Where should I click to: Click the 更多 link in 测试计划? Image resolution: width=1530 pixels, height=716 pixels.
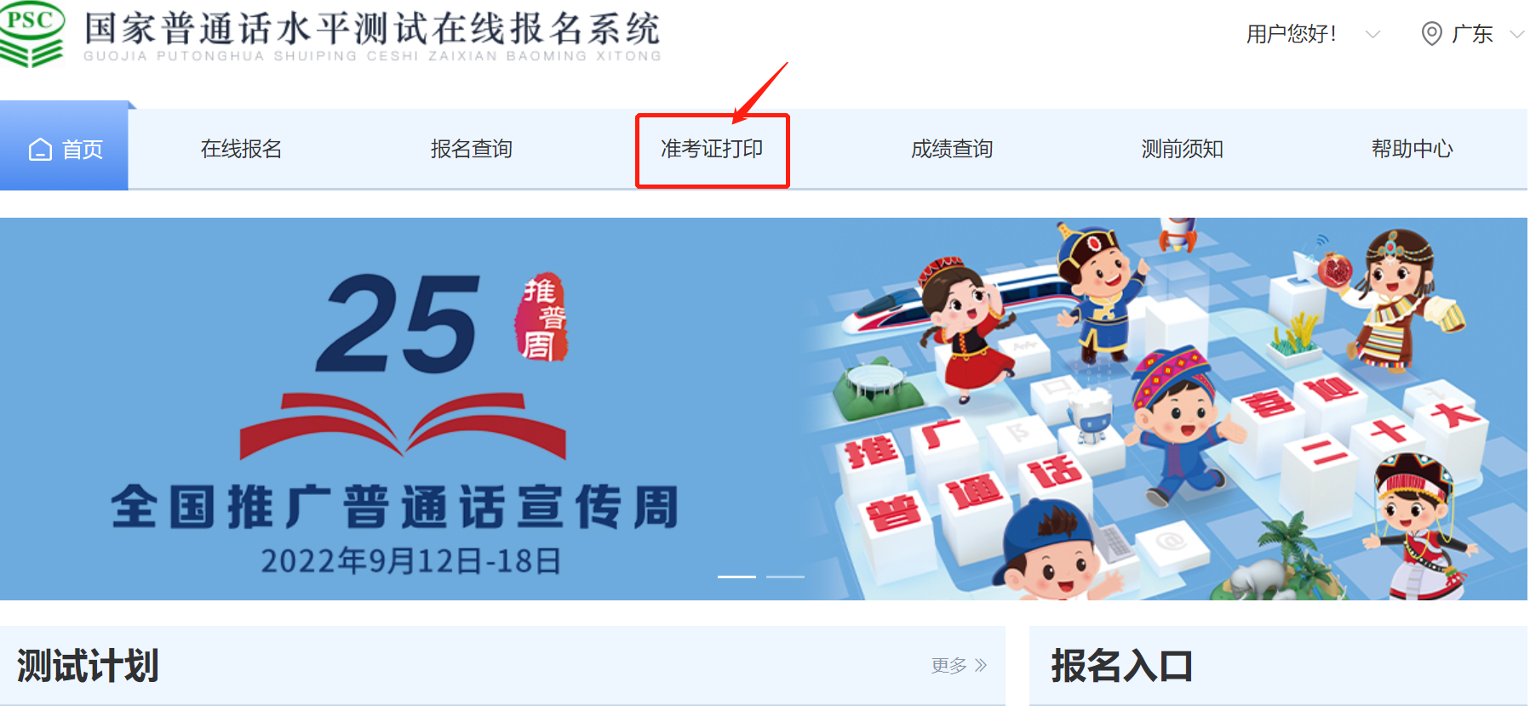(948, 665)
